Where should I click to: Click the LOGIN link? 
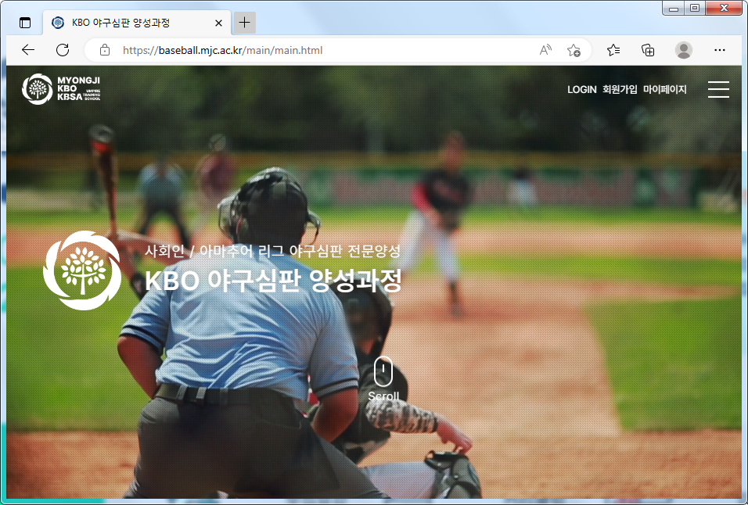pyautogui.click(x=581, y=89)
